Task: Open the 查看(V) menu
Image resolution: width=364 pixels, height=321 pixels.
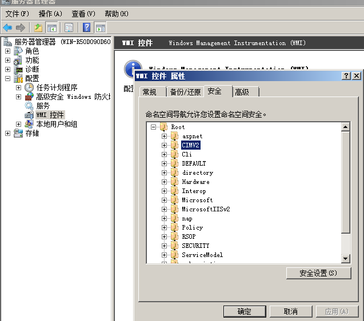Action: pos(83,14)
